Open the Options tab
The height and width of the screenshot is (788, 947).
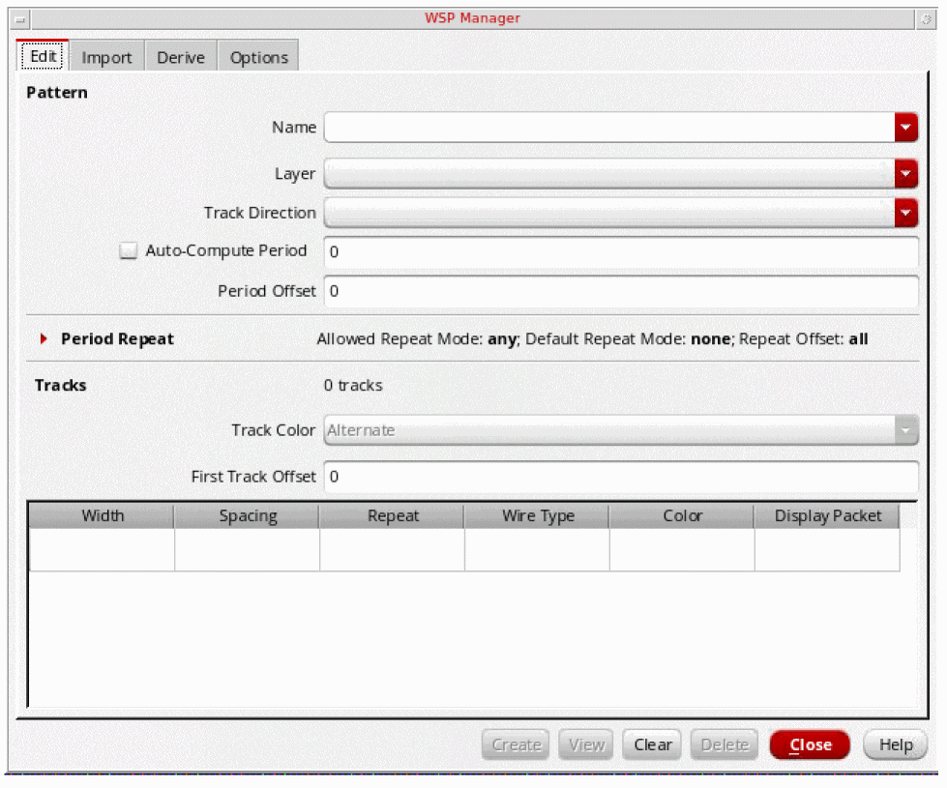click(258, 57)
